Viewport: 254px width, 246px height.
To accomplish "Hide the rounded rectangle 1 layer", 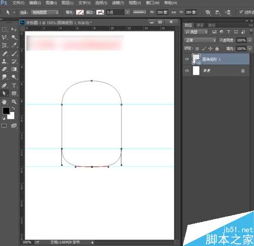I will point(187,59).
